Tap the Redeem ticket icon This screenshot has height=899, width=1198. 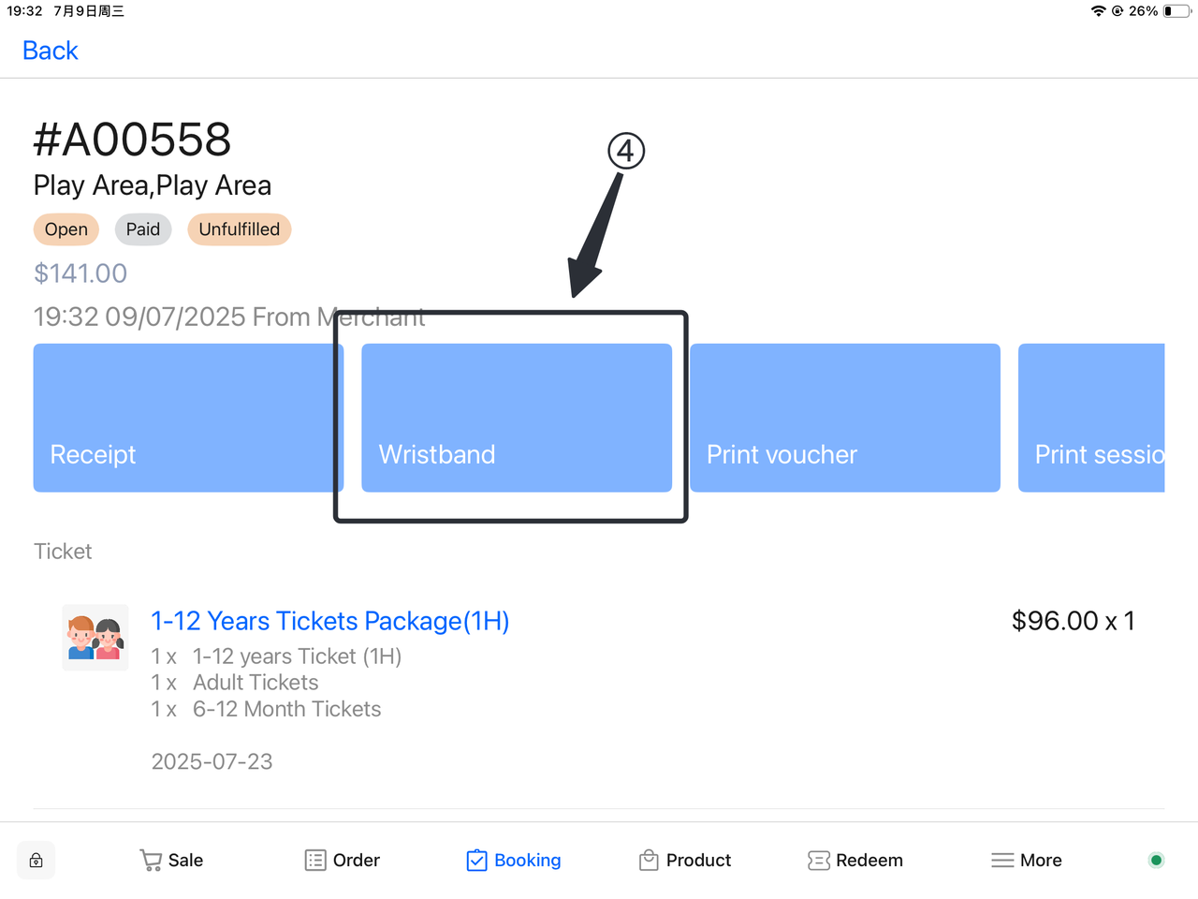[819, 861]
